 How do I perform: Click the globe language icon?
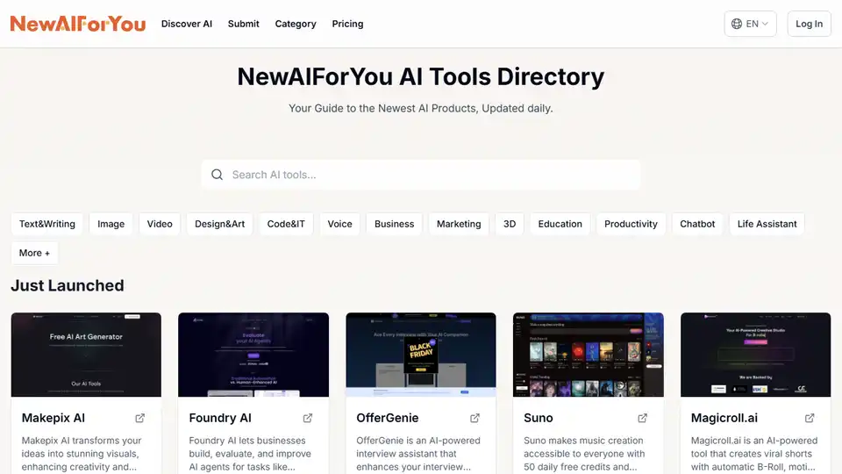pyautogui.click(x=737, y=24)
